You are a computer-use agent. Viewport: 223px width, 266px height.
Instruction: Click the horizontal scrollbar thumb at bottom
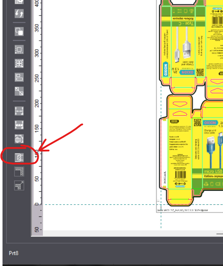coord(220,234)
